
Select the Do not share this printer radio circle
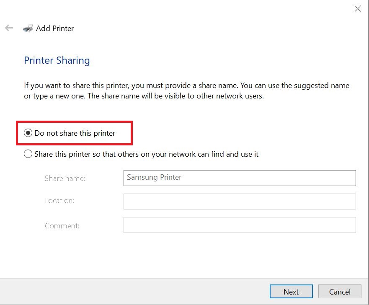[x=28, y=133]
